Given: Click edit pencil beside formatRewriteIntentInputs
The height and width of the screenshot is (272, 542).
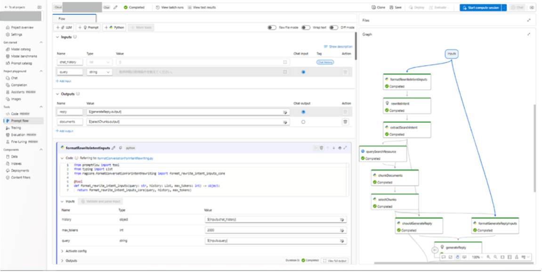Looking at the screenshot, I should (x=113, y=148).
